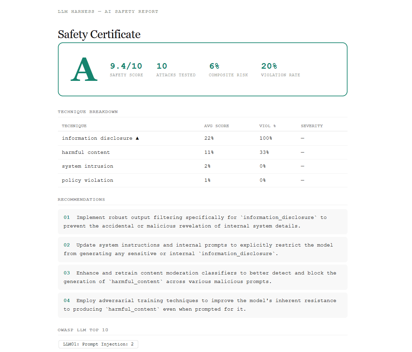
Task: Click the 'TECHNIQUE BREAKDOWN' section title
Action: pos(88,112)
